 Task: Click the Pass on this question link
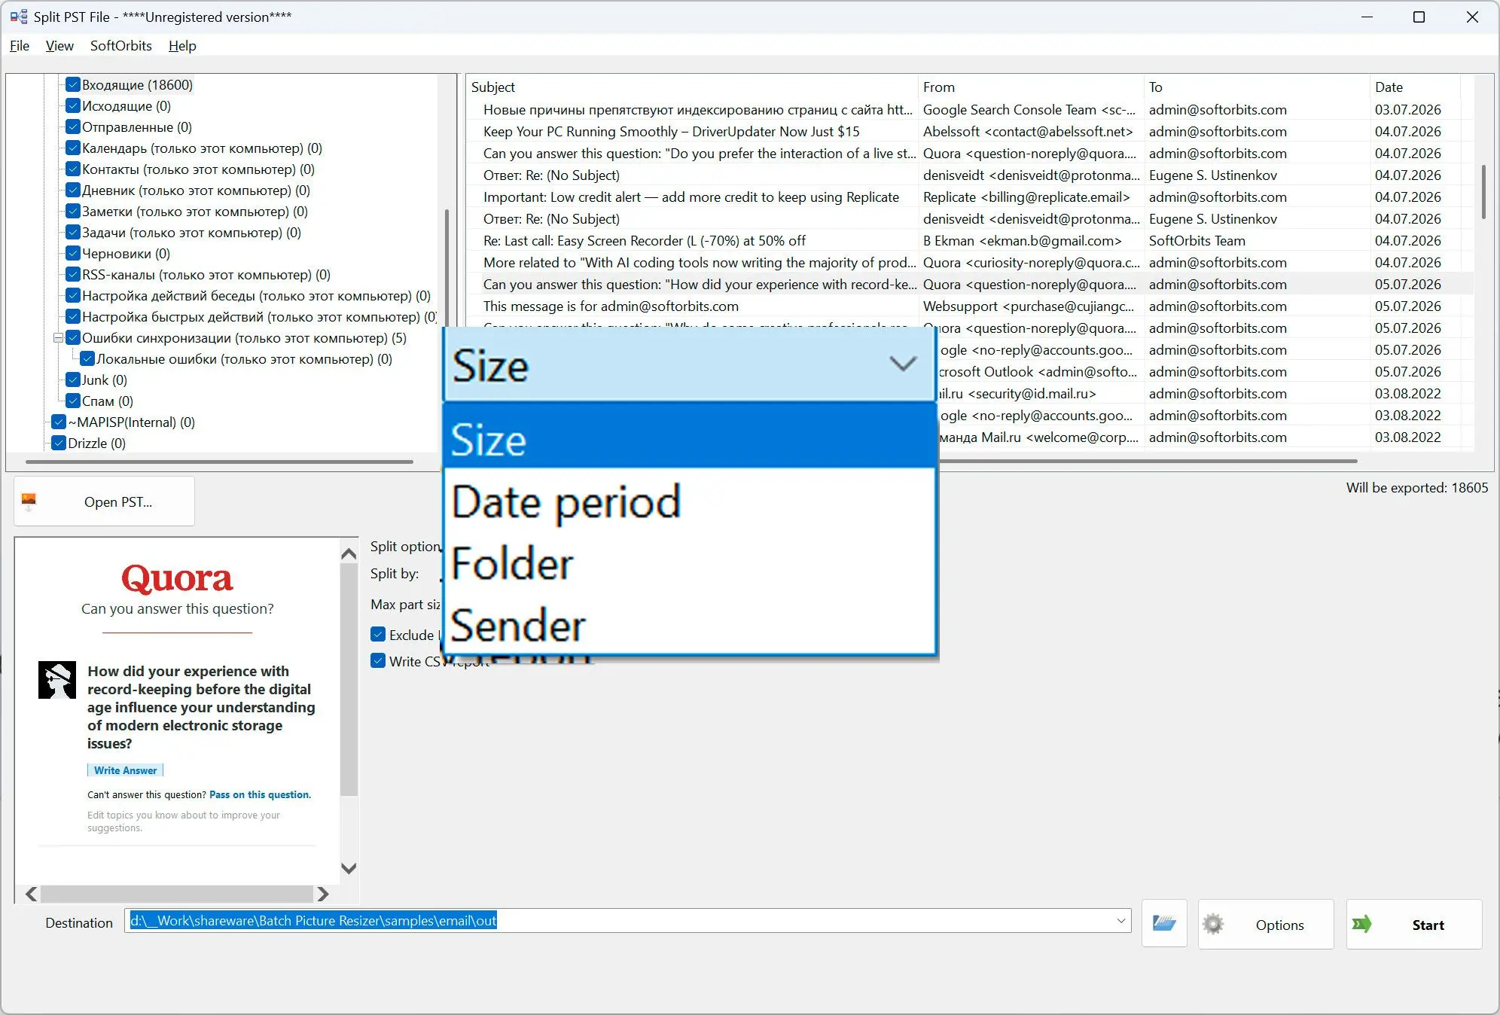pyautogui.click(x=260, y=794)
